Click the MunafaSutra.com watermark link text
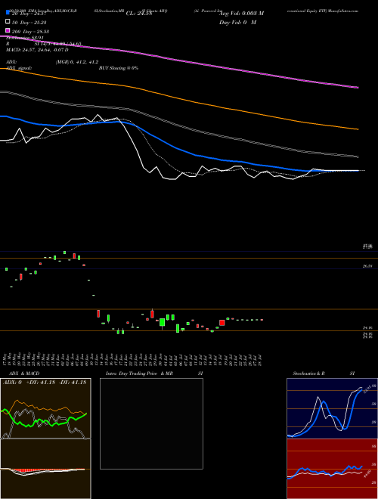Image resolution: width=378 pixels, height=499 pixels. [x=343, y=11]
